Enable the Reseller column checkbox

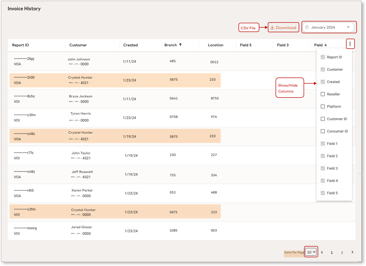[x=323, y=94]
